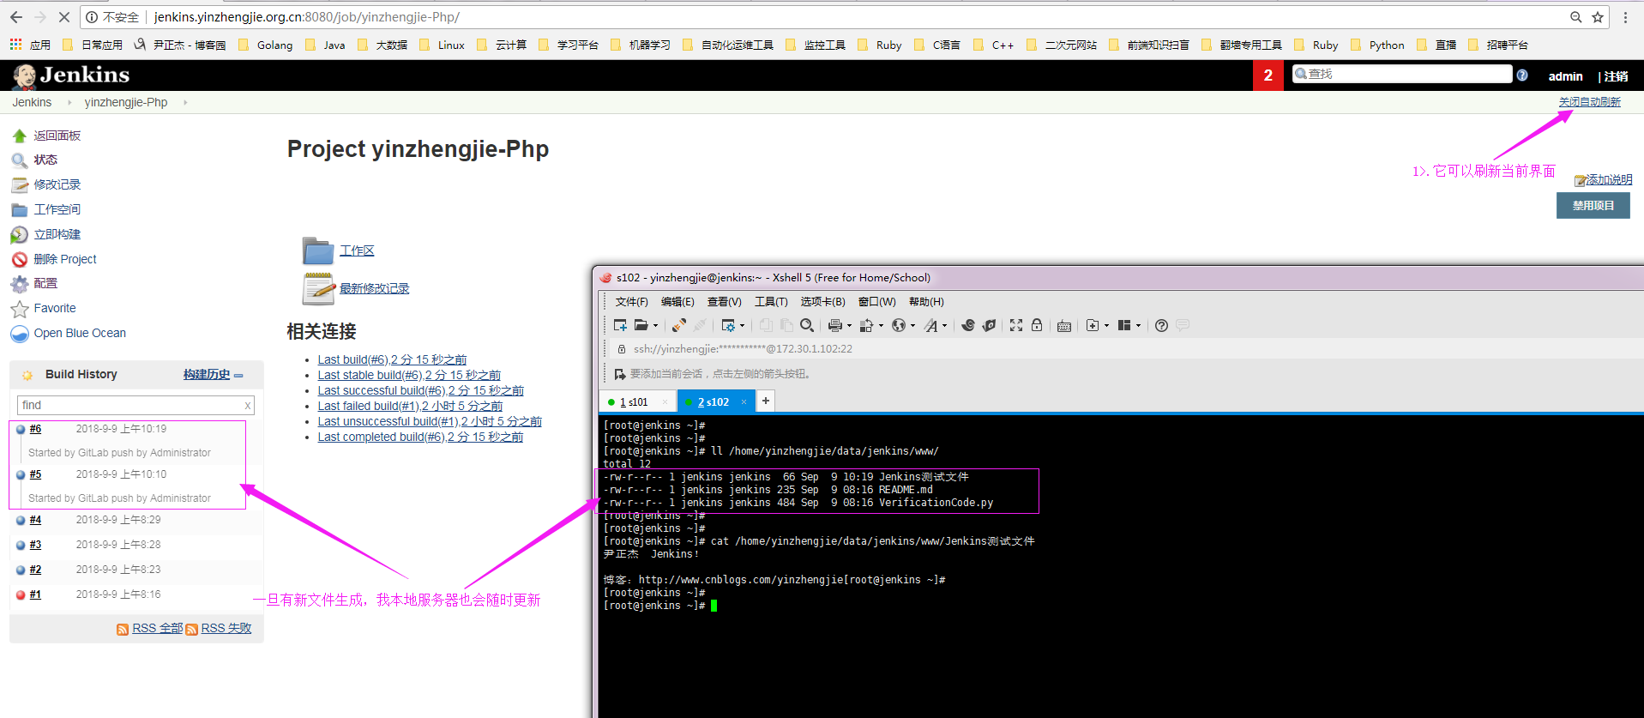
Task: Click the keyboard mapping icon in Xshell toolbar
Action: 1064,326
